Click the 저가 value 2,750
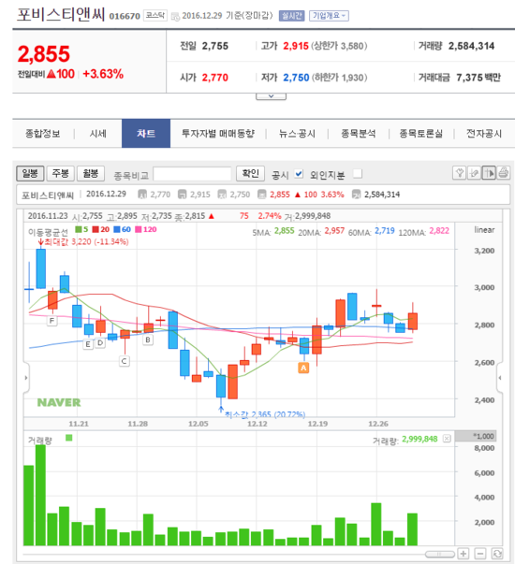The width and height of the screenshot is (515, 564). click(296, 78)
